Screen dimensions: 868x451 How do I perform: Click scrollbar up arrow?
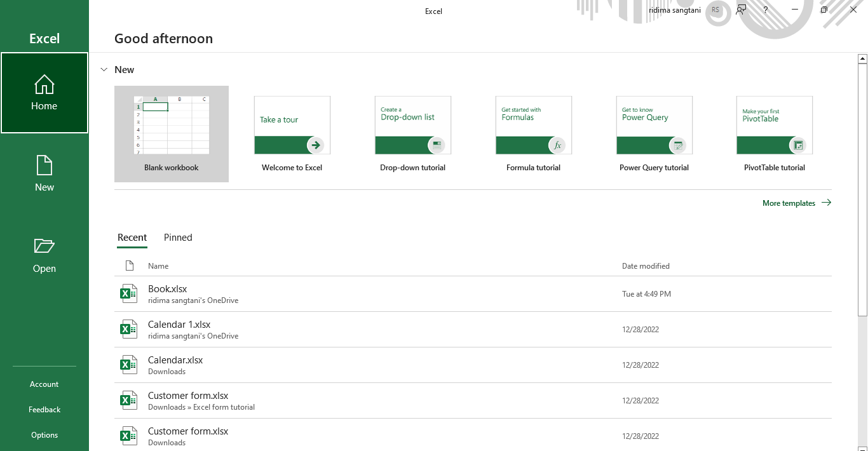pyautogui.click(x=862, y=58)
